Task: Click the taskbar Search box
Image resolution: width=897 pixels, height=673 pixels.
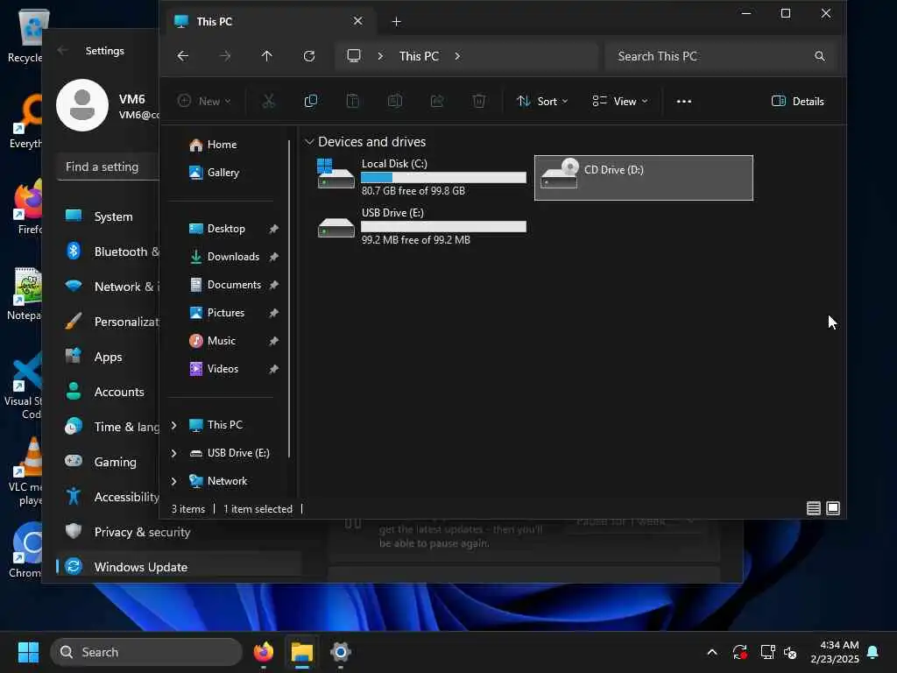Action: [x=146, y=652]
